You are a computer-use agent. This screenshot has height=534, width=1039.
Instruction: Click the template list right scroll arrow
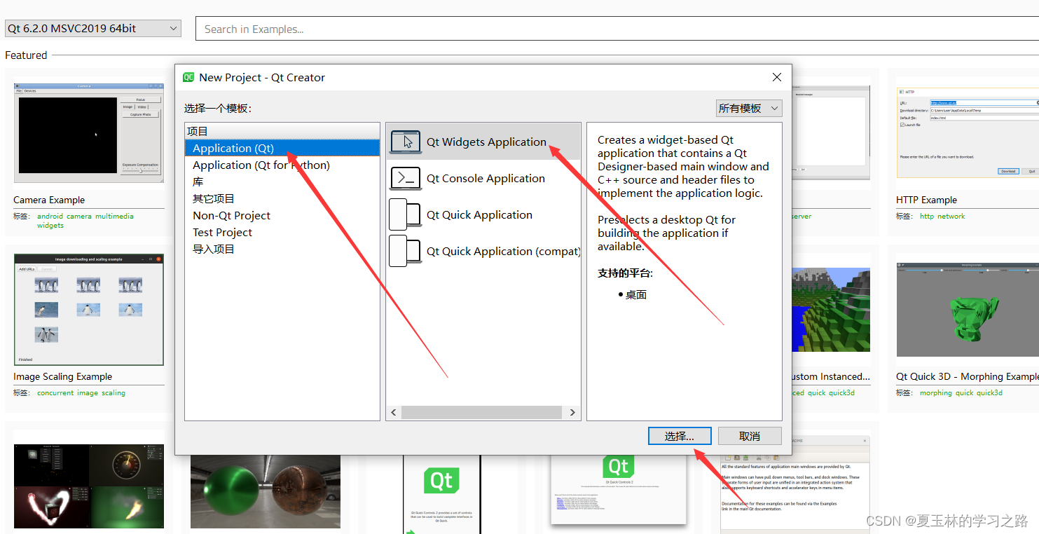pos(572,413)
